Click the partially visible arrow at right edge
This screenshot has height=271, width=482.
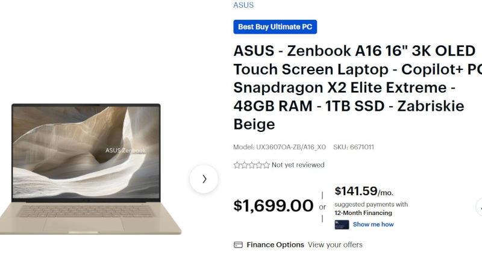pos(479,207)
